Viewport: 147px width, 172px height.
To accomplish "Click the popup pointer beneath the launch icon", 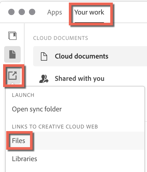I will (12, 84).
